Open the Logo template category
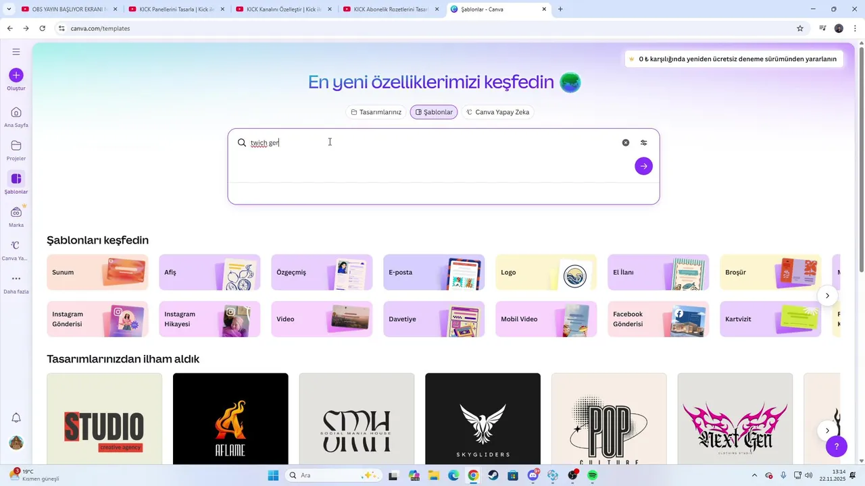This screenshot has height=486, width=865. point(546,272)
